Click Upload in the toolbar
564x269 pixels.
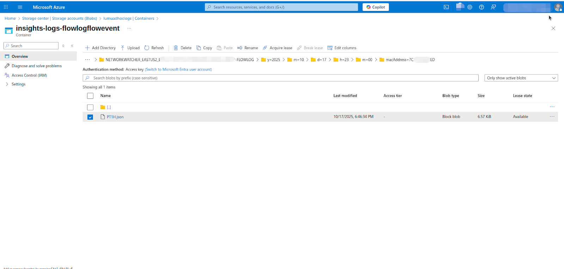(x=130, y=48)
